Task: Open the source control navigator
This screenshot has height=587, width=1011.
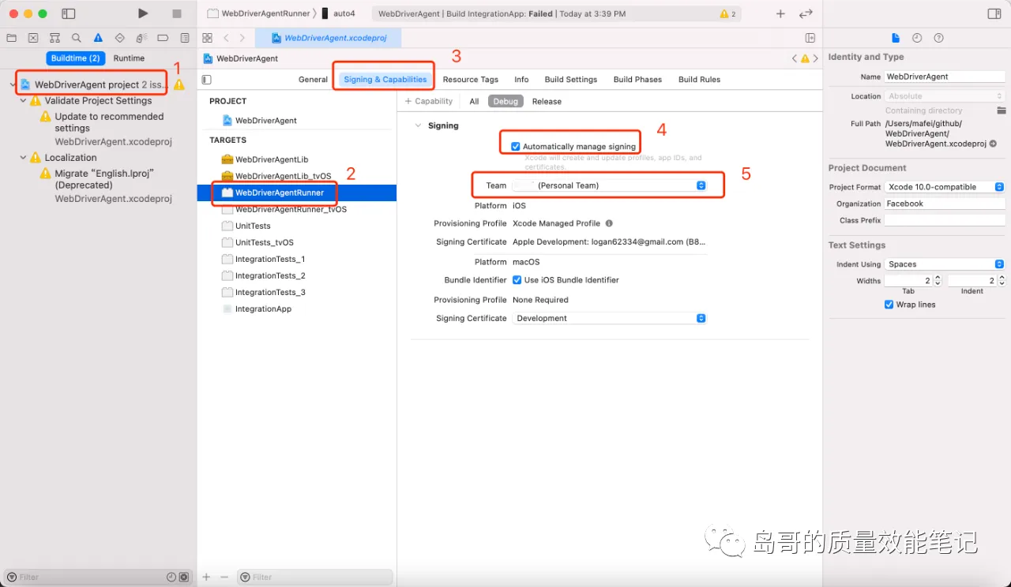Action: coord(33,38)
